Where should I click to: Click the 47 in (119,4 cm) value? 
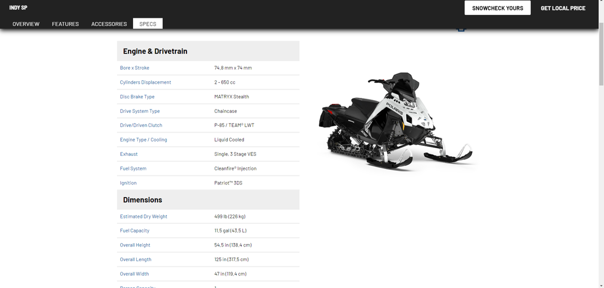tap(230, 274)
